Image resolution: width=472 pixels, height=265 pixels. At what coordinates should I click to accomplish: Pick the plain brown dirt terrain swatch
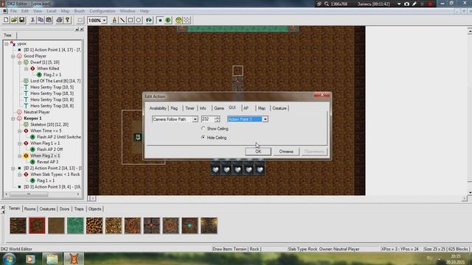pyautogui.click(x=56, y=226)
